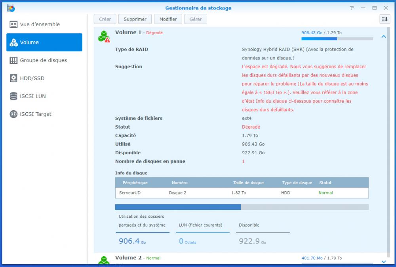Select the ServeurUD Disque 2 table row
The width and height of the screenshot is (396, 267).
pos(242,193)
